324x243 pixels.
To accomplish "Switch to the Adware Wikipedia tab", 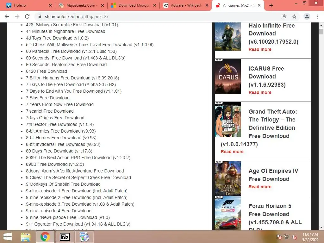I will point(185,6).
